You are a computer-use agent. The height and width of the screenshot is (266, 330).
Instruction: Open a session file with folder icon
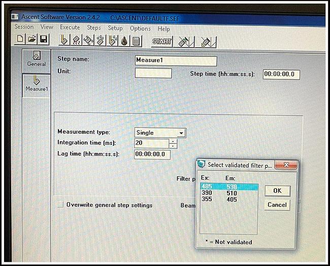(31, 40)
